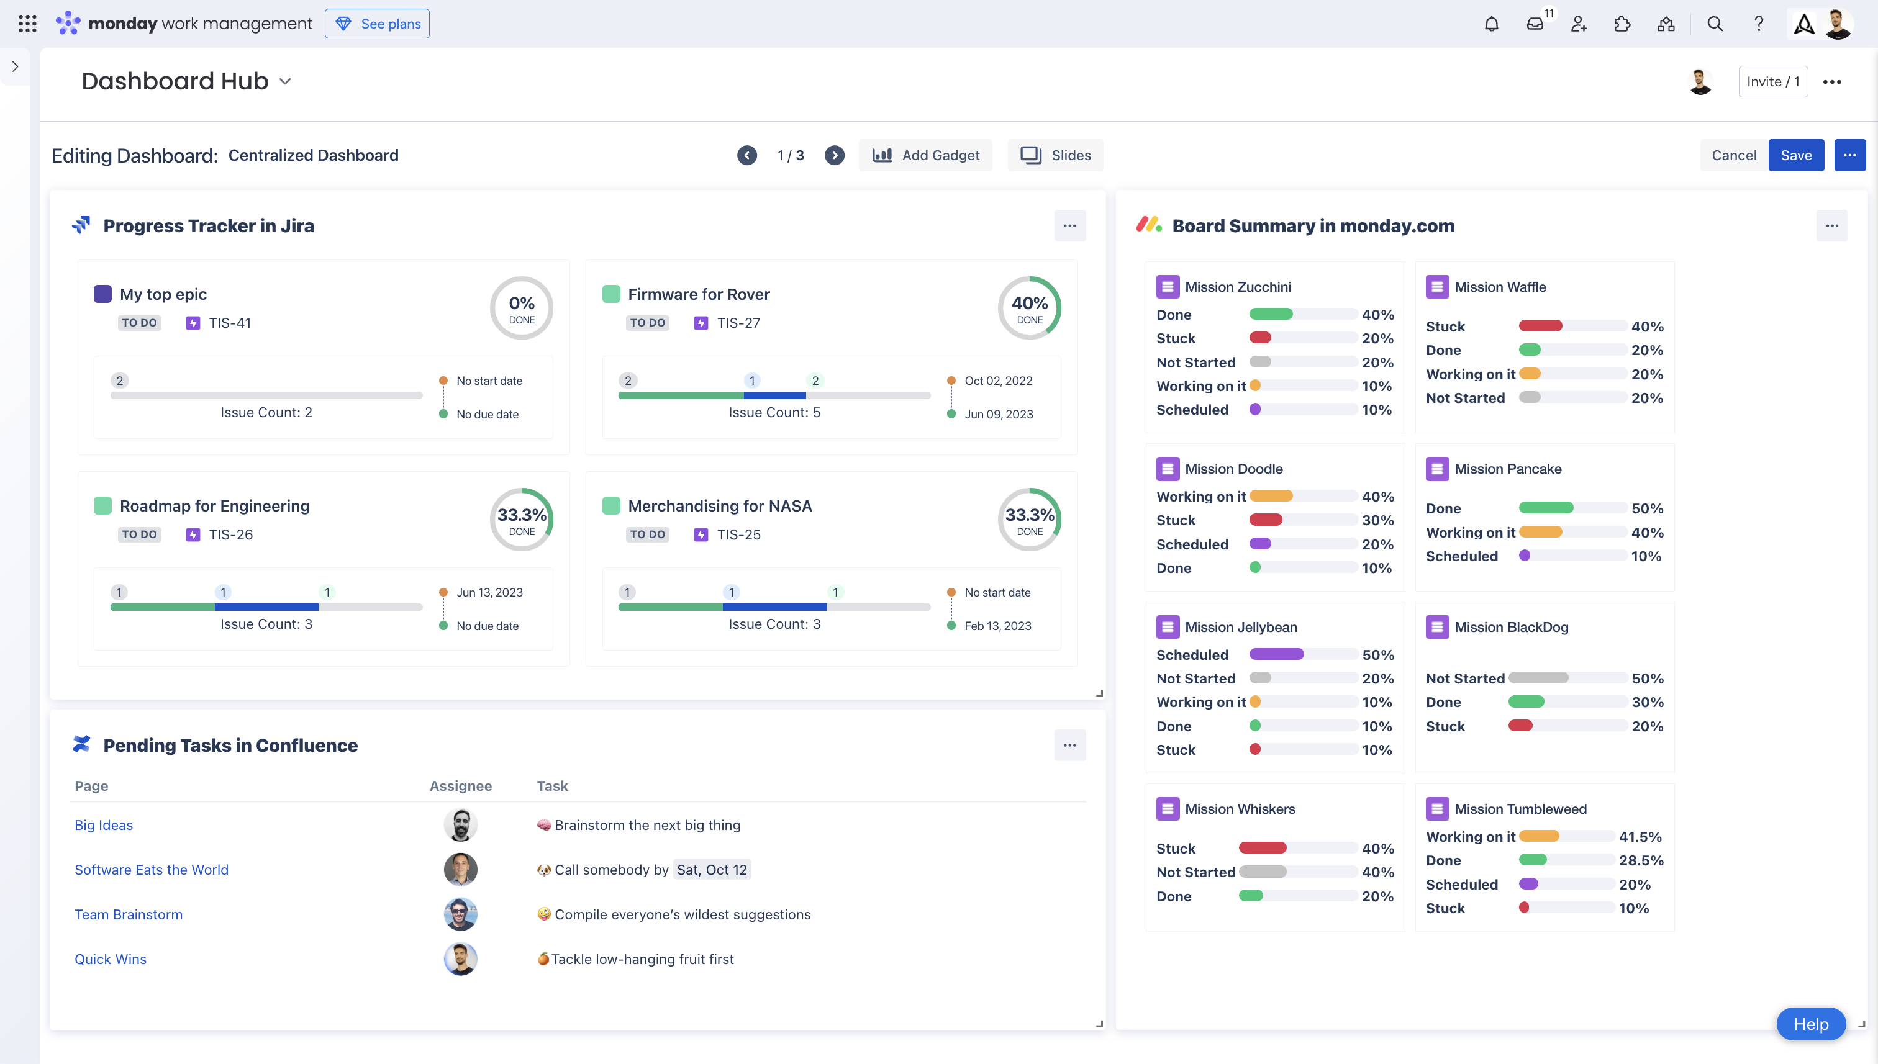This screenshot has width=1878, height=1064.
Task: Click the Page column header
Action: coord(91,785)
